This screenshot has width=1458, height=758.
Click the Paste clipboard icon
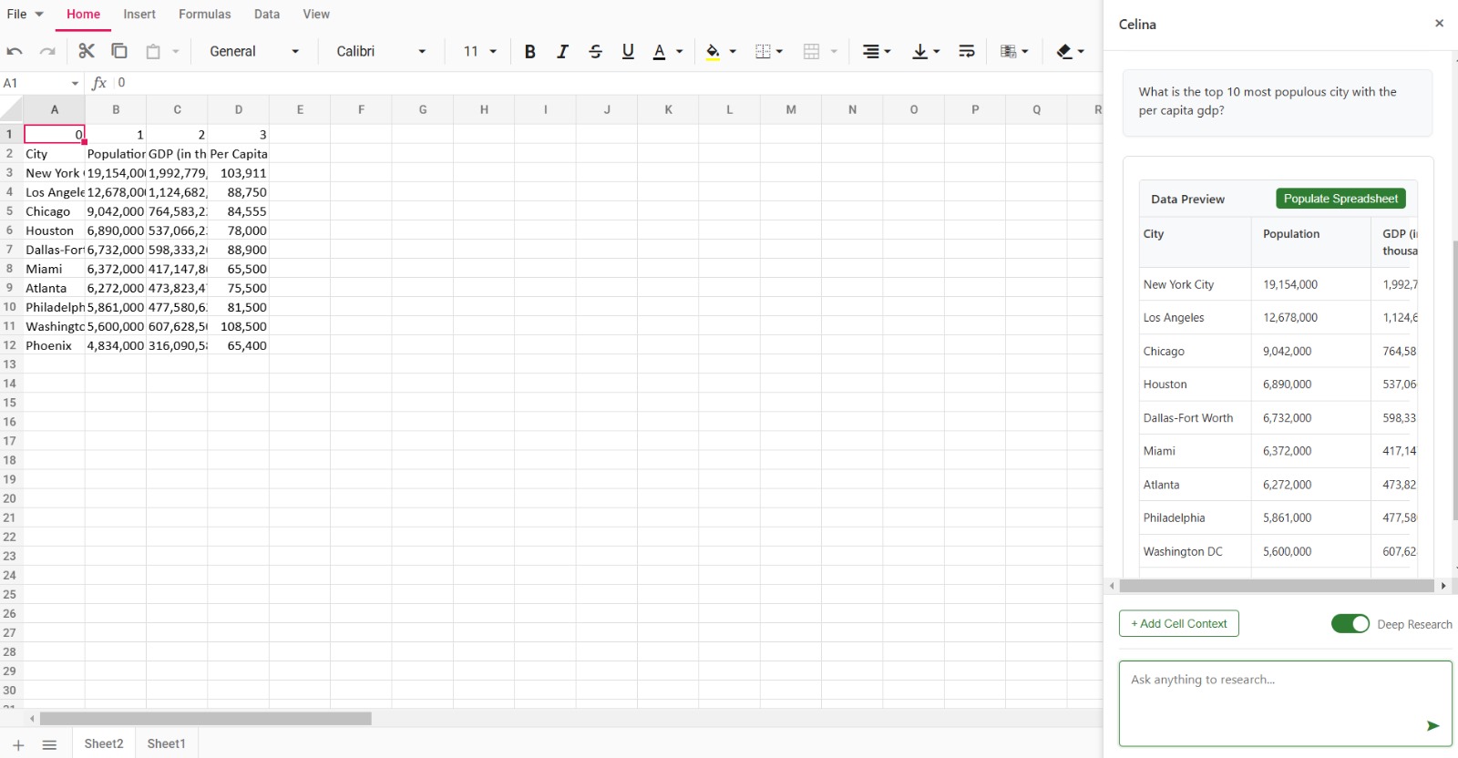[153, 52]
